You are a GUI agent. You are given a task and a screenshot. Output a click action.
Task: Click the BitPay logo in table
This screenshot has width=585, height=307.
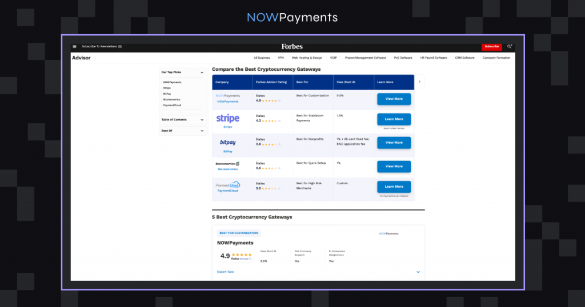[227, 142]
